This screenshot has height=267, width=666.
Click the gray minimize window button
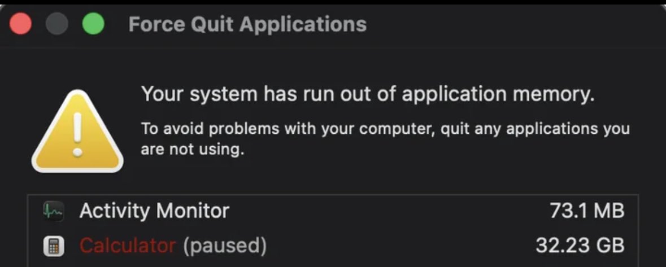click(x=57, y=24)
